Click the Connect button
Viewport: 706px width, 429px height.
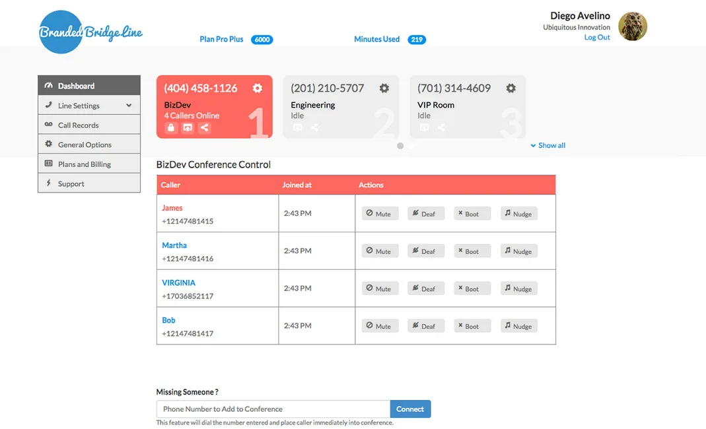(410, 409)
